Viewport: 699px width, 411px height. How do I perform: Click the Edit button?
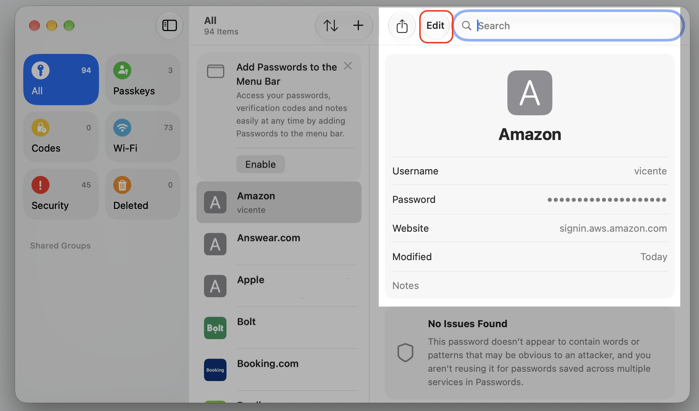435,25
